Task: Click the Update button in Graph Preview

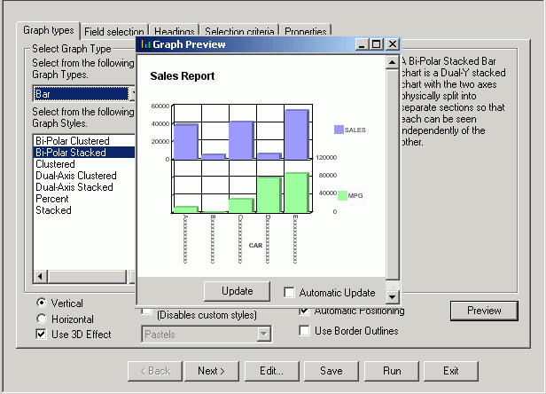Action: point(238,291)
